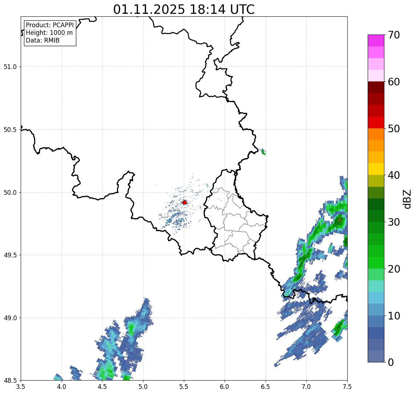This screenshot has height=394, width=416.
Task: Click the latitude axis label 51.0
Action: click(10, 67)
